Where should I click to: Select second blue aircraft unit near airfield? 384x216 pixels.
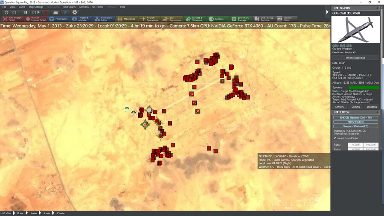tap(134, 113)
